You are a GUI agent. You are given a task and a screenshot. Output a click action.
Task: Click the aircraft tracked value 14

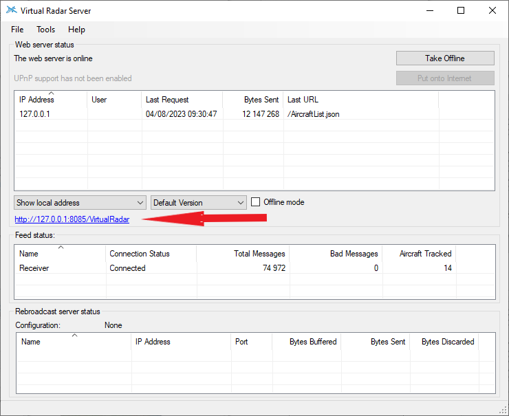tap(448, 268)
